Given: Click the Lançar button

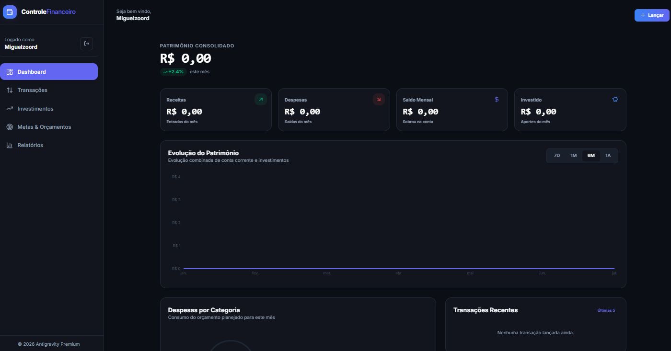Looking at the screenshot, I should tap(652, 15).
